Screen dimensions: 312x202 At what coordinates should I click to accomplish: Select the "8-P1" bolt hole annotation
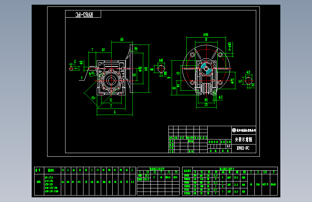(x=92, y=74)
